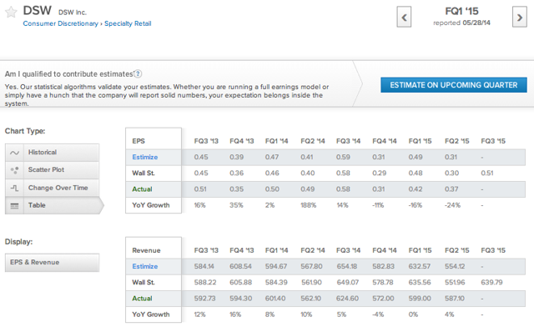Select Table chart type
534x332 pixels.
coord(53,206)
